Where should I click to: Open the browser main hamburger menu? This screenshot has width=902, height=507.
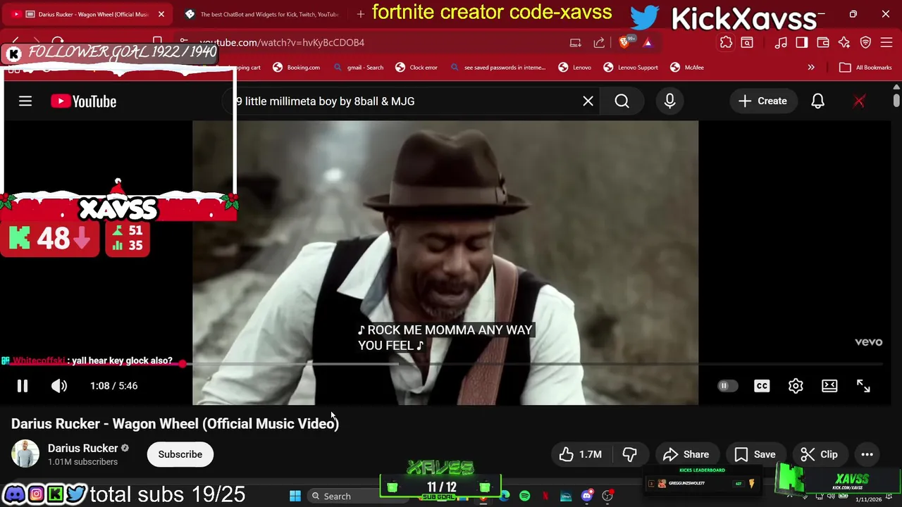pyautogui.click(x=887, y=42)
